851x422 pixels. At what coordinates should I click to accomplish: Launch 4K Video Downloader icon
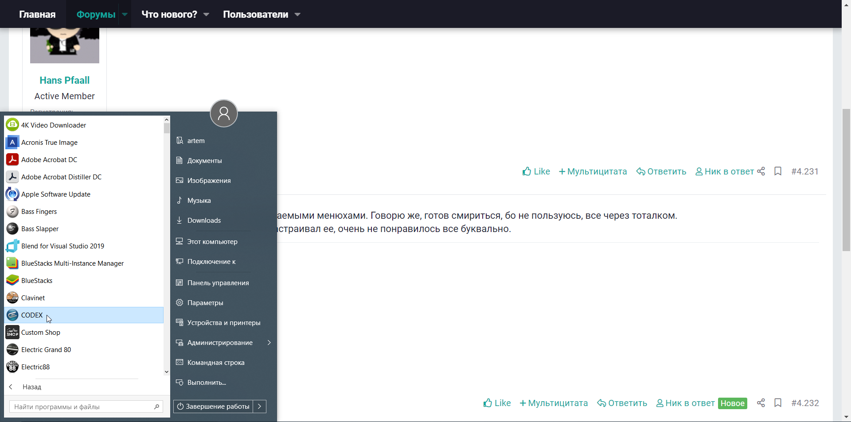tap(12, 125)
